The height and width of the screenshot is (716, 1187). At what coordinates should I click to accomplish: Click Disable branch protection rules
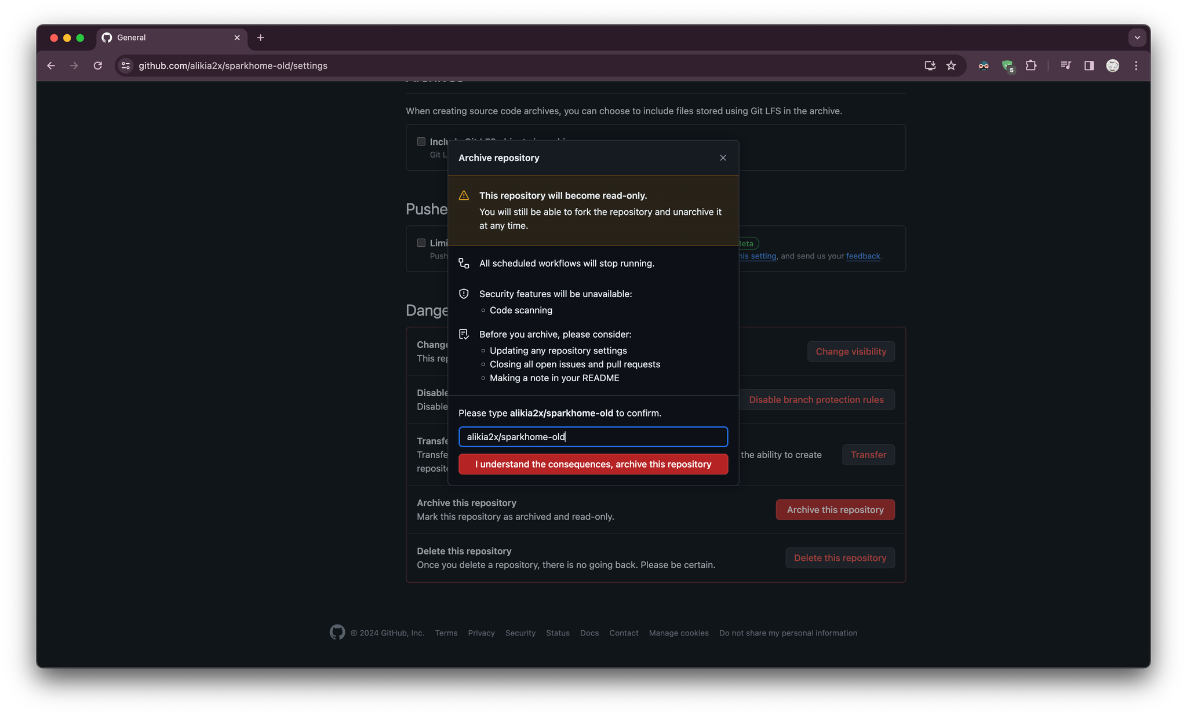pyautogui.click(x=816, y=399)
